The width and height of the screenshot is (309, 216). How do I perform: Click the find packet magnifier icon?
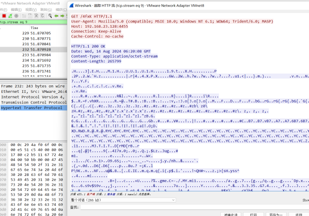coord(49,16)
